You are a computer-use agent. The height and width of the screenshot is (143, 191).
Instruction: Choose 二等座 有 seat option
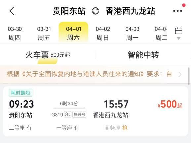(x=20, y=128)
